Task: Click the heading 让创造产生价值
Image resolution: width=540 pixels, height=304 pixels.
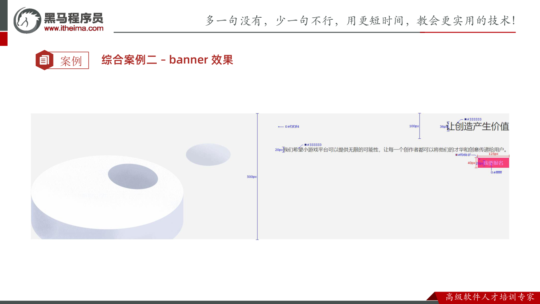Action: (478, 126)
